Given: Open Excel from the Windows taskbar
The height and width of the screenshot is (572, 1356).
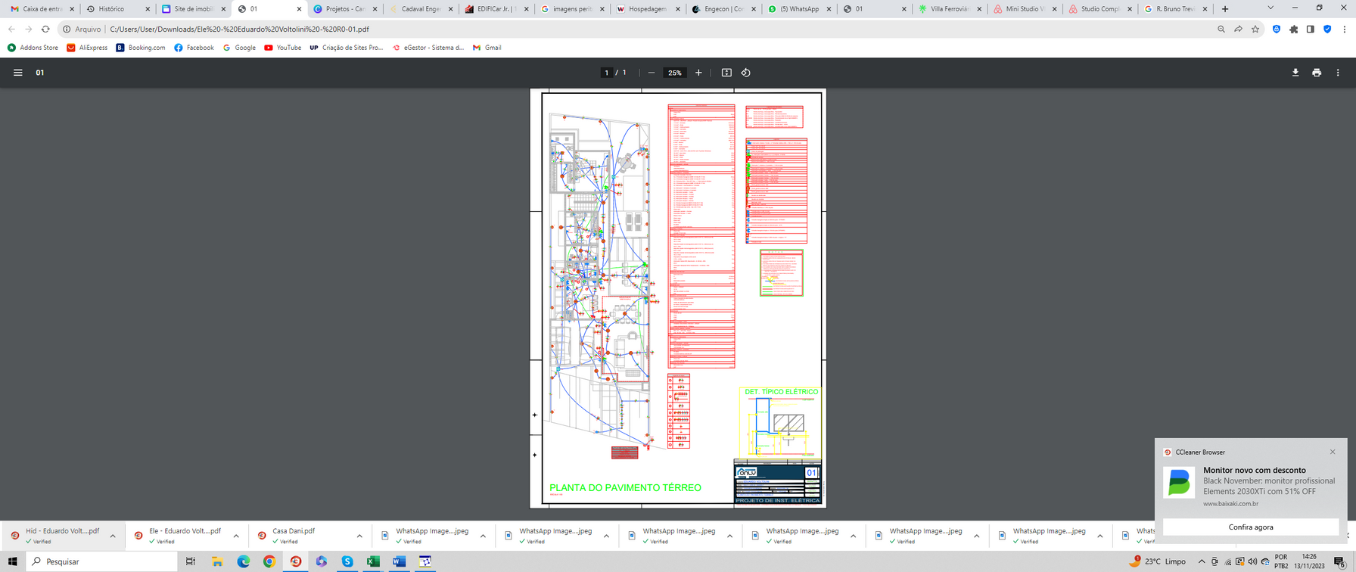Looking at the screenshot, I should click(x=373, y=561).
